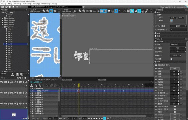Click the reference cell Set button
The width and height of the screenshot is (188, 120).
[x=175, y=69]
